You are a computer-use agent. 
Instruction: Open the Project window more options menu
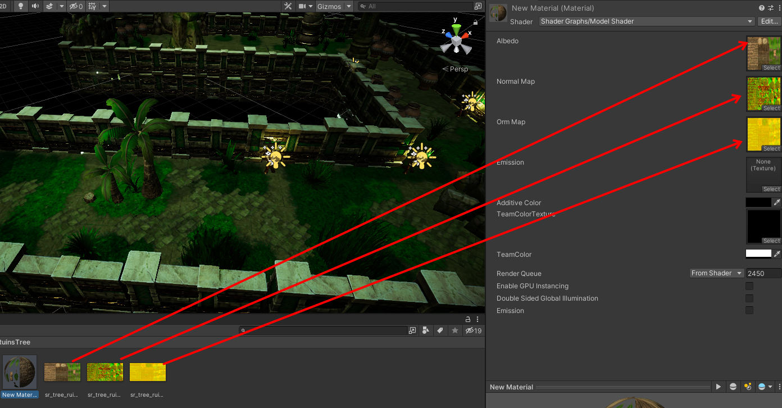[478, 319]
